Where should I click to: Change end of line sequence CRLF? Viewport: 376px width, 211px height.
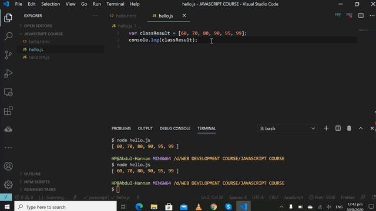point(274,198)
